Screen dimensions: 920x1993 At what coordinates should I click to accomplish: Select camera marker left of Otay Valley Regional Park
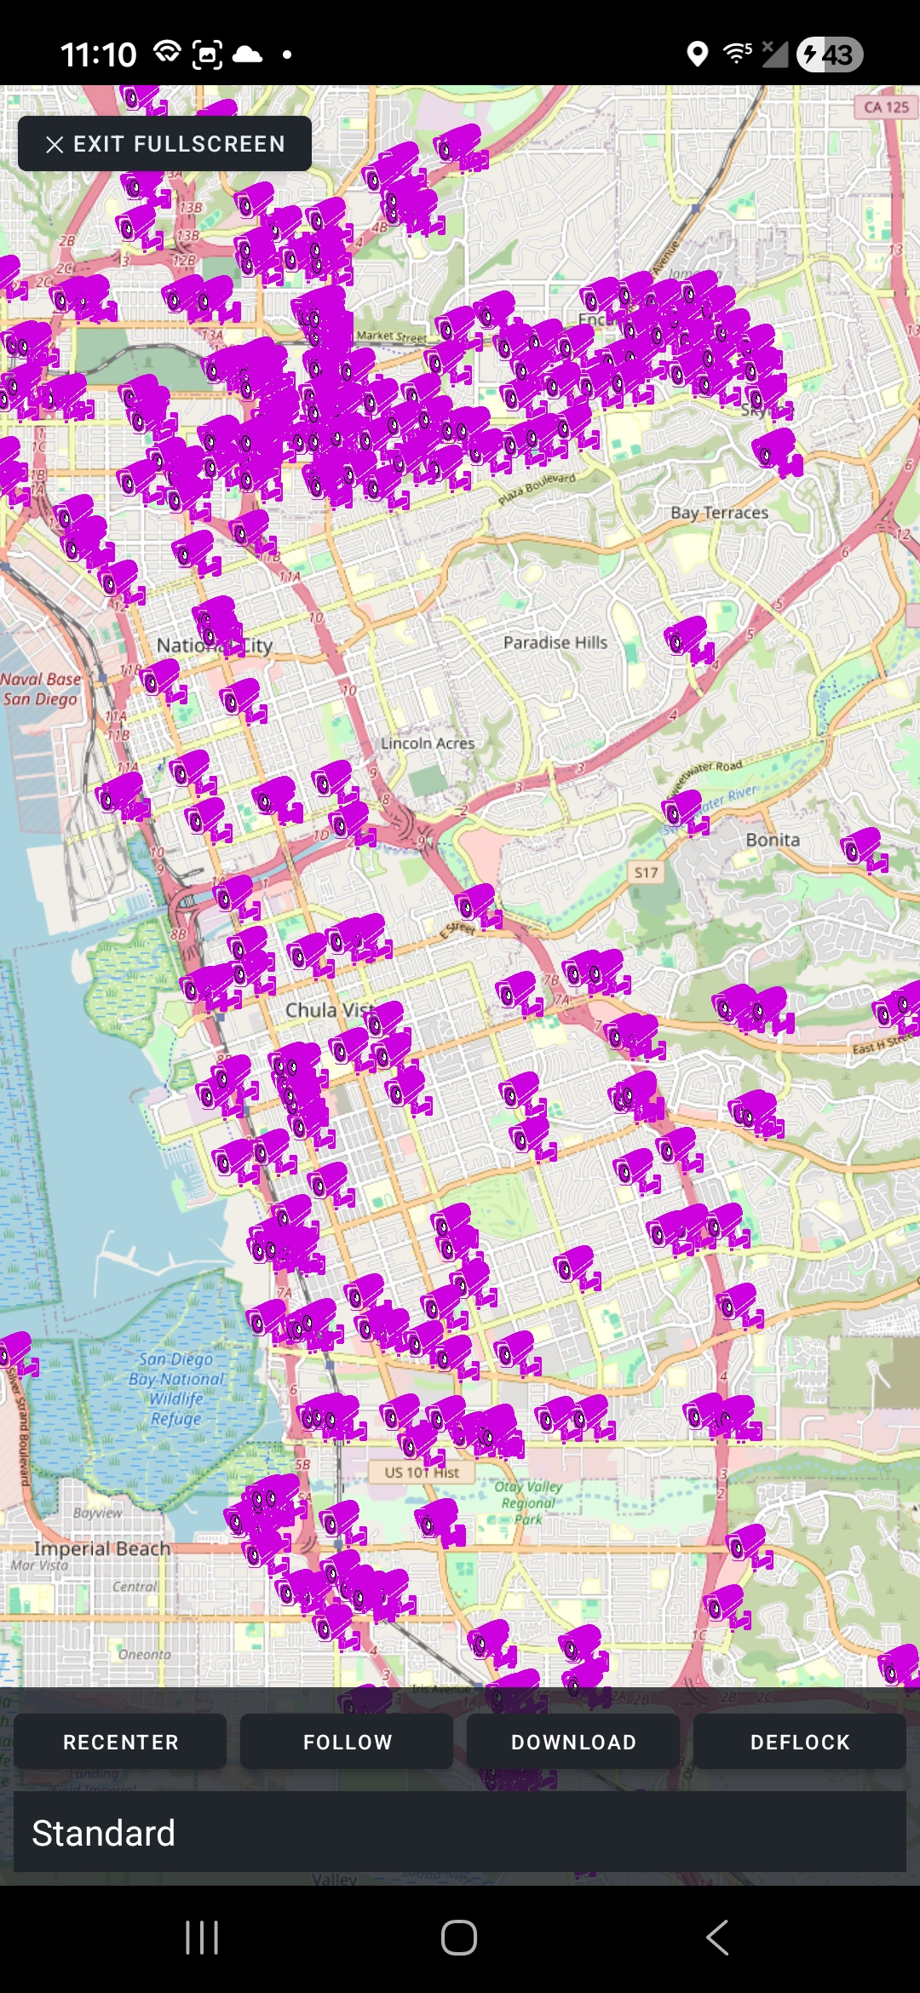click(440, 1521)
